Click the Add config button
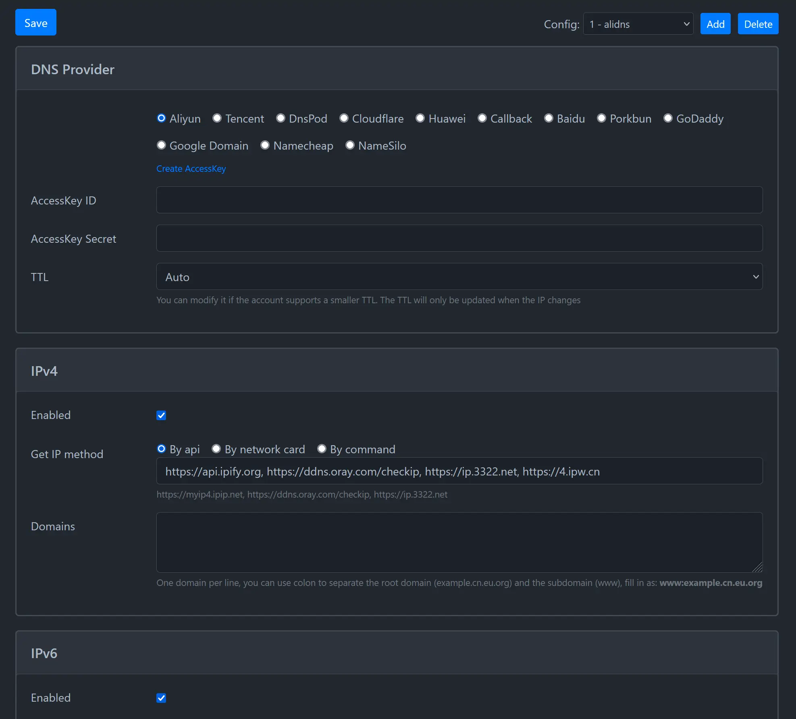 715,24
